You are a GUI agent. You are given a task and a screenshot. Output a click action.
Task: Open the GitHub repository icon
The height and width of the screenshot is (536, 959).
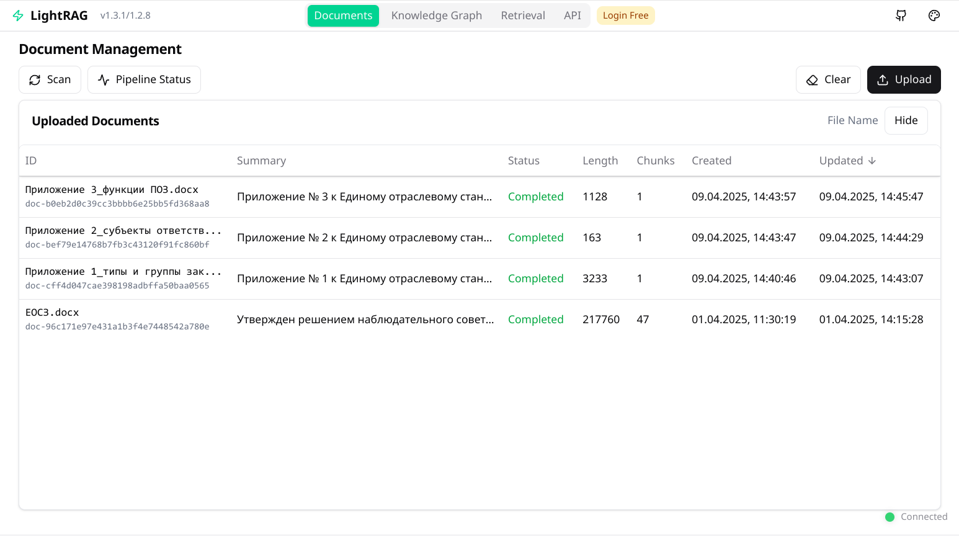[x=901, y=16]
